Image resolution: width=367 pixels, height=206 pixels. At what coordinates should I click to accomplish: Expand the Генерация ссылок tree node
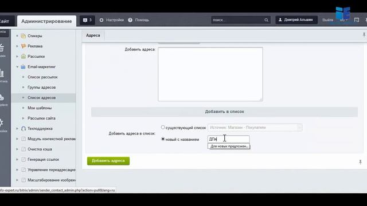coord(17,159)
